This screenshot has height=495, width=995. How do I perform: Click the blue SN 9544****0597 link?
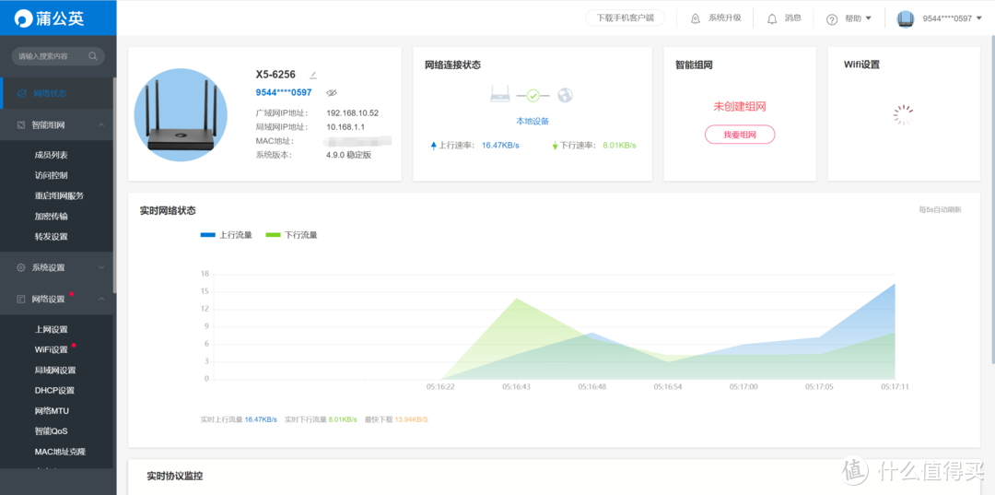click(284, 93)
